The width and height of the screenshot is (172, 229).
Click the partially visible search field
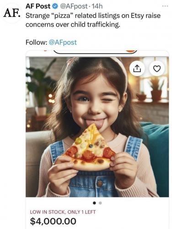pyautogui.click(x=95, y=52)
